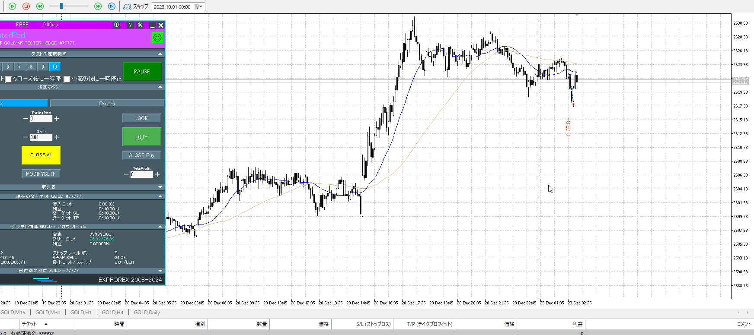Enable the クローズ後に一時停止 checkbox
754x335 pixels.
pyautogui.click(x=9, y=79)
